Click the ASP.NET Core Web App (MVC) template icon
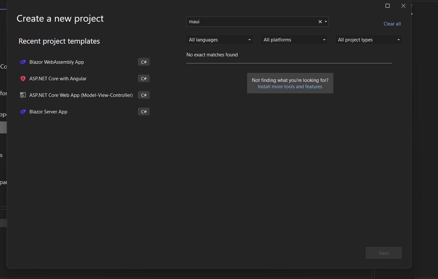438x279 pixels. pos(23,95)
